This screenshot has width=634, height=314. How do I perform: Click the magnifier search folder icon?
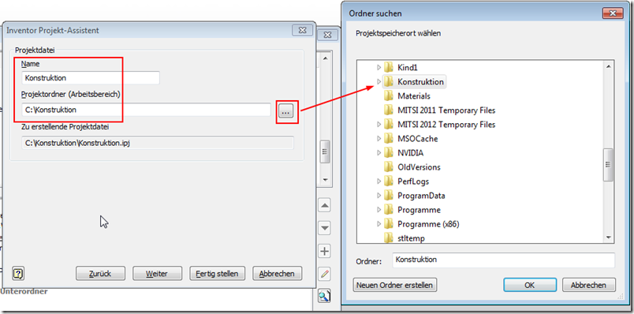(x=324, y=296)
